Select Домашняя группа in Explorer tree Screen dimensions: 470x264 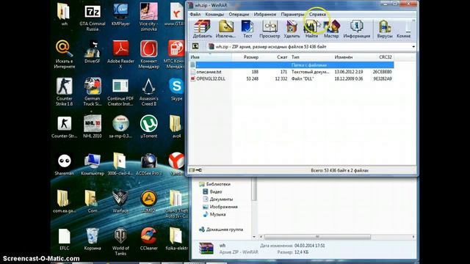pyautogui.click(x=221, y=230)
